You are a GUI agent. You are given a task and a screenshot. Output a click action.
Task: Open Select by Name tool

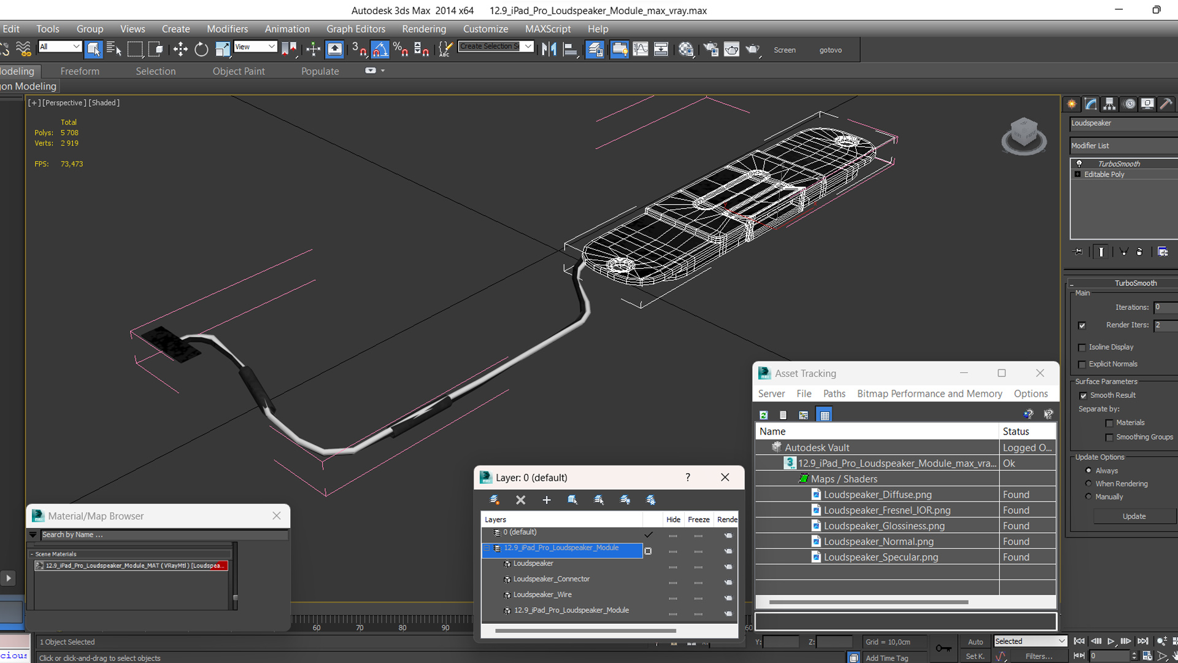pos(114,49)
